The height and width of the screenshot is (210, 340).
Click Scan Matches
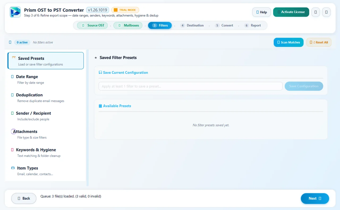(x=288, y=42)
